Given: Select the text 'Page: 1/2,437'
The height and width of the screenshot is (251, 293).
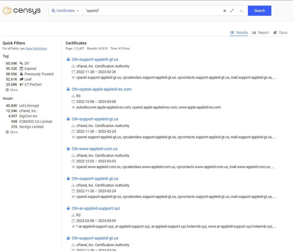Looking at the screenshot, I should click(75, 48).
